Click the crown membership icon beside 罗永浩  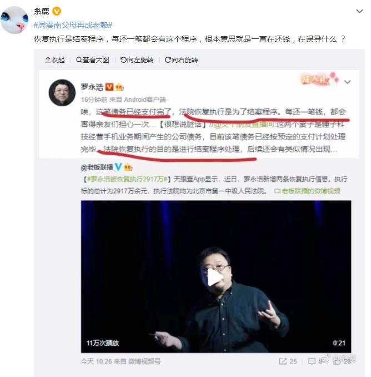119,87
